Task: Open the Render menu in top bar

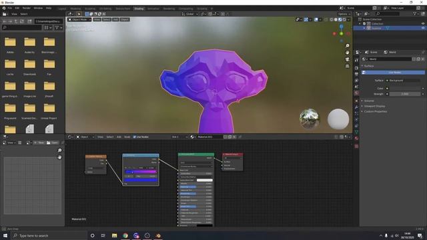Action: (x=27, y=8)
